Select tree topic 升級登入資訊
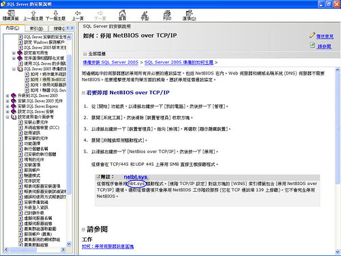 pos(36,208)
